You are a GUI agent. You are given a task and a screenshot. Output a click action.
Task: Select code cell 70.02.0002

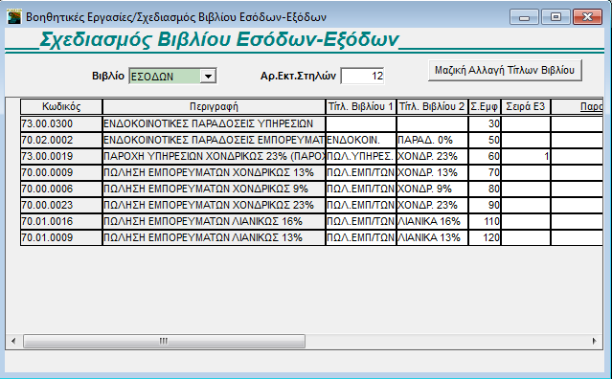click(61, 140)
